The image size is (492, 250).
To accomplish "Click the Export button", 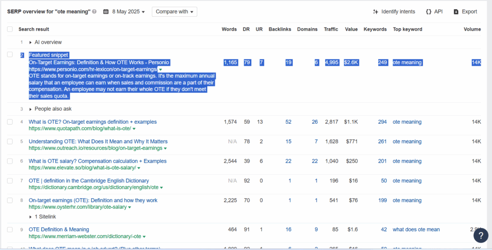I will (x=465, y=12).
